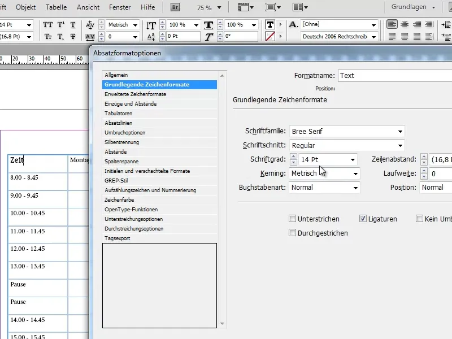Toggle Strikethrough T icon in control bar
The image size is (452, 339).
click(x=73, y=37)
